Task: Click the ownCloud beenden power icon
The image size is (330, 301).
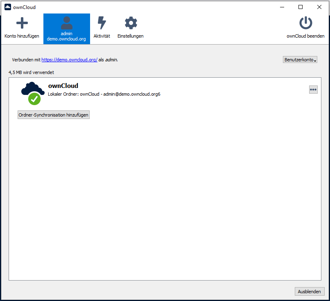Action: 305,22
